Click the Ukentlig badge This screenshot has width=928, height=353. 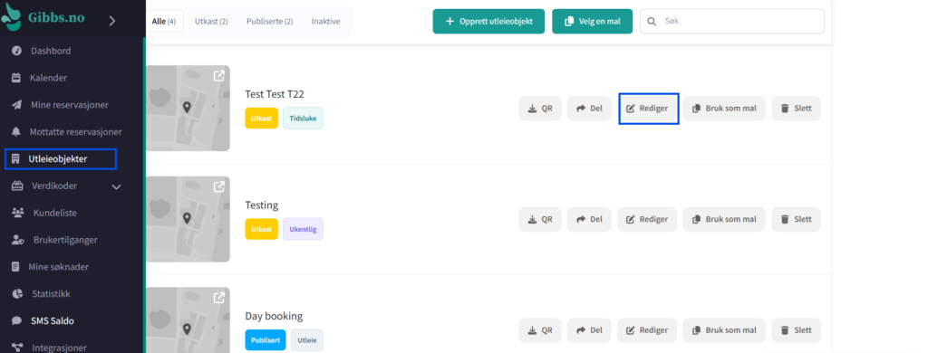tap(303, 229)
